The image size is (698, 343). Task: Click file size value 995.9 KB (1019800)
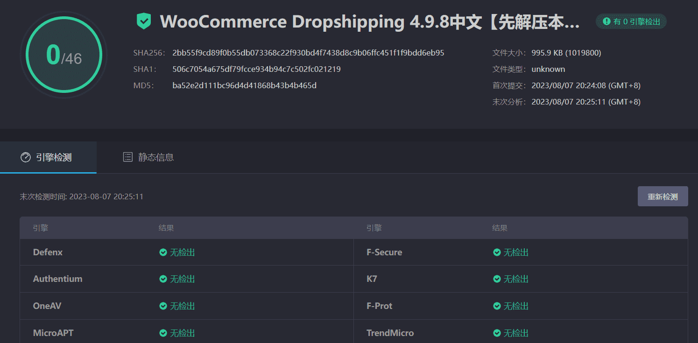point(566,53)
